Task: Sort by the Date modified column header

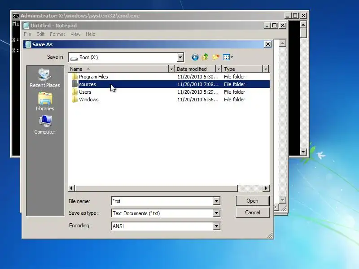Action: pyautogui.click(x=195, y=69)
